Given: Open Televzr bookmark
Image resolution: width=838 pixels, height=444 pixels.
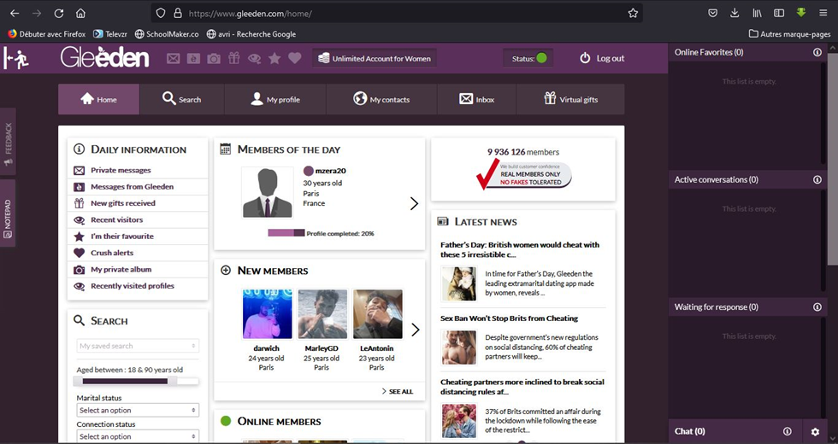Looking at the screenshot, I should [x=110, y=34].
